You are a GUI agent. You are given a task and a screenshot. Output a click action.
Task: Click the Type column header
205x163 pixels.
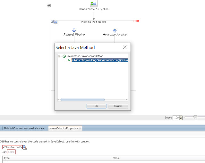point(57,158)
